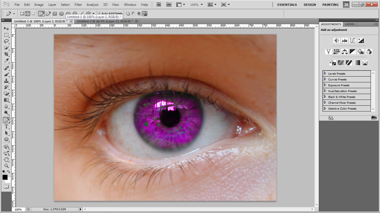The width and height of the screenshot is (380, 213).
Task: Select the Pen tool in toolbox
Action: (x=6, y=120)
